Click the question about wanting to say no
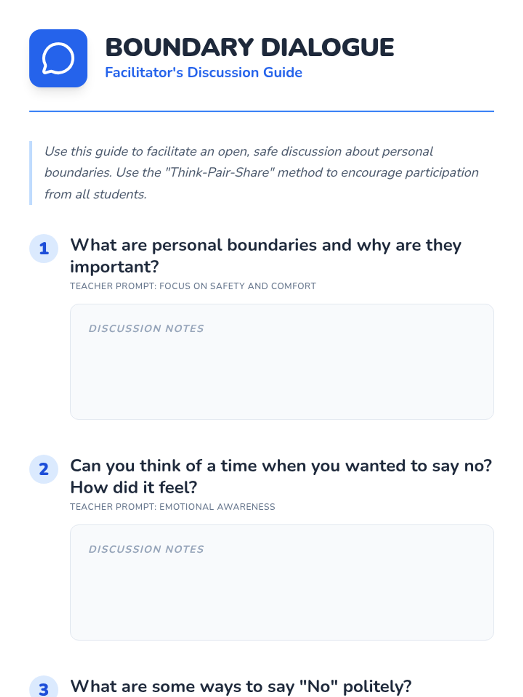The height and width of the screenshot is (697, 523). (281, 476)
